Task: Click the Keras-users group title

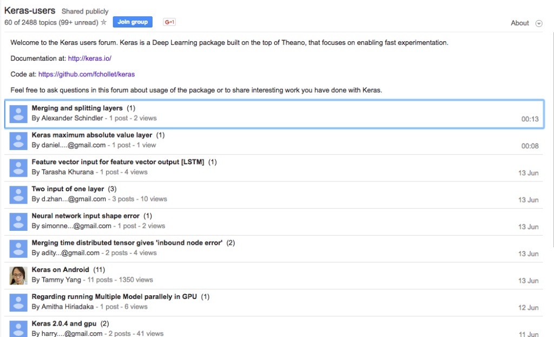Action: [x=30, y=11]
